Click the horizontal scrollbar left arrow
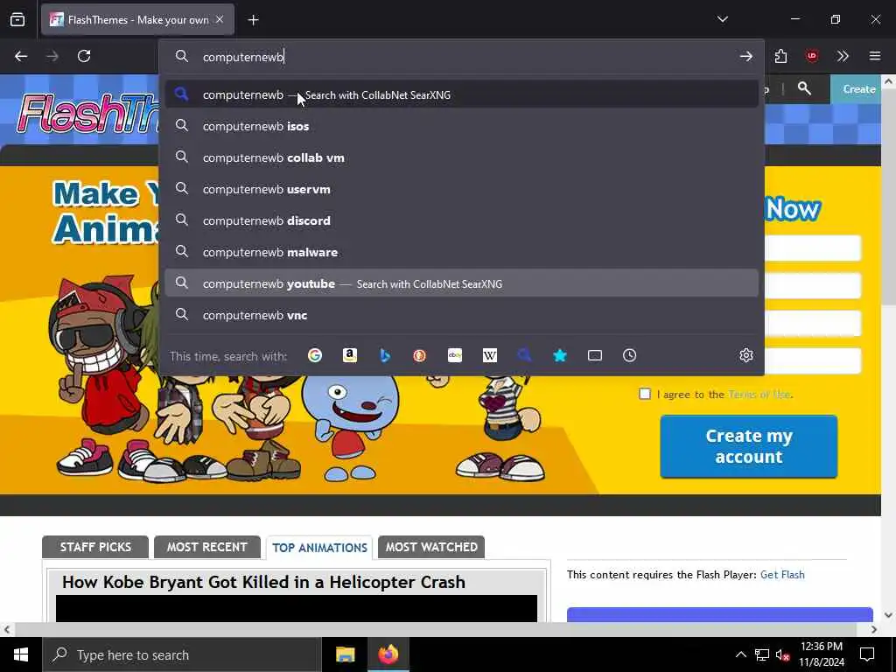This screenshot has height=672, width=896. coord(6,629)
